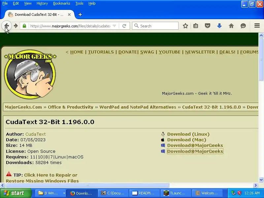This screenshot has width=264, height=198.
Task: Click the MajorGeeks logo image
Action: click(30, 74)
